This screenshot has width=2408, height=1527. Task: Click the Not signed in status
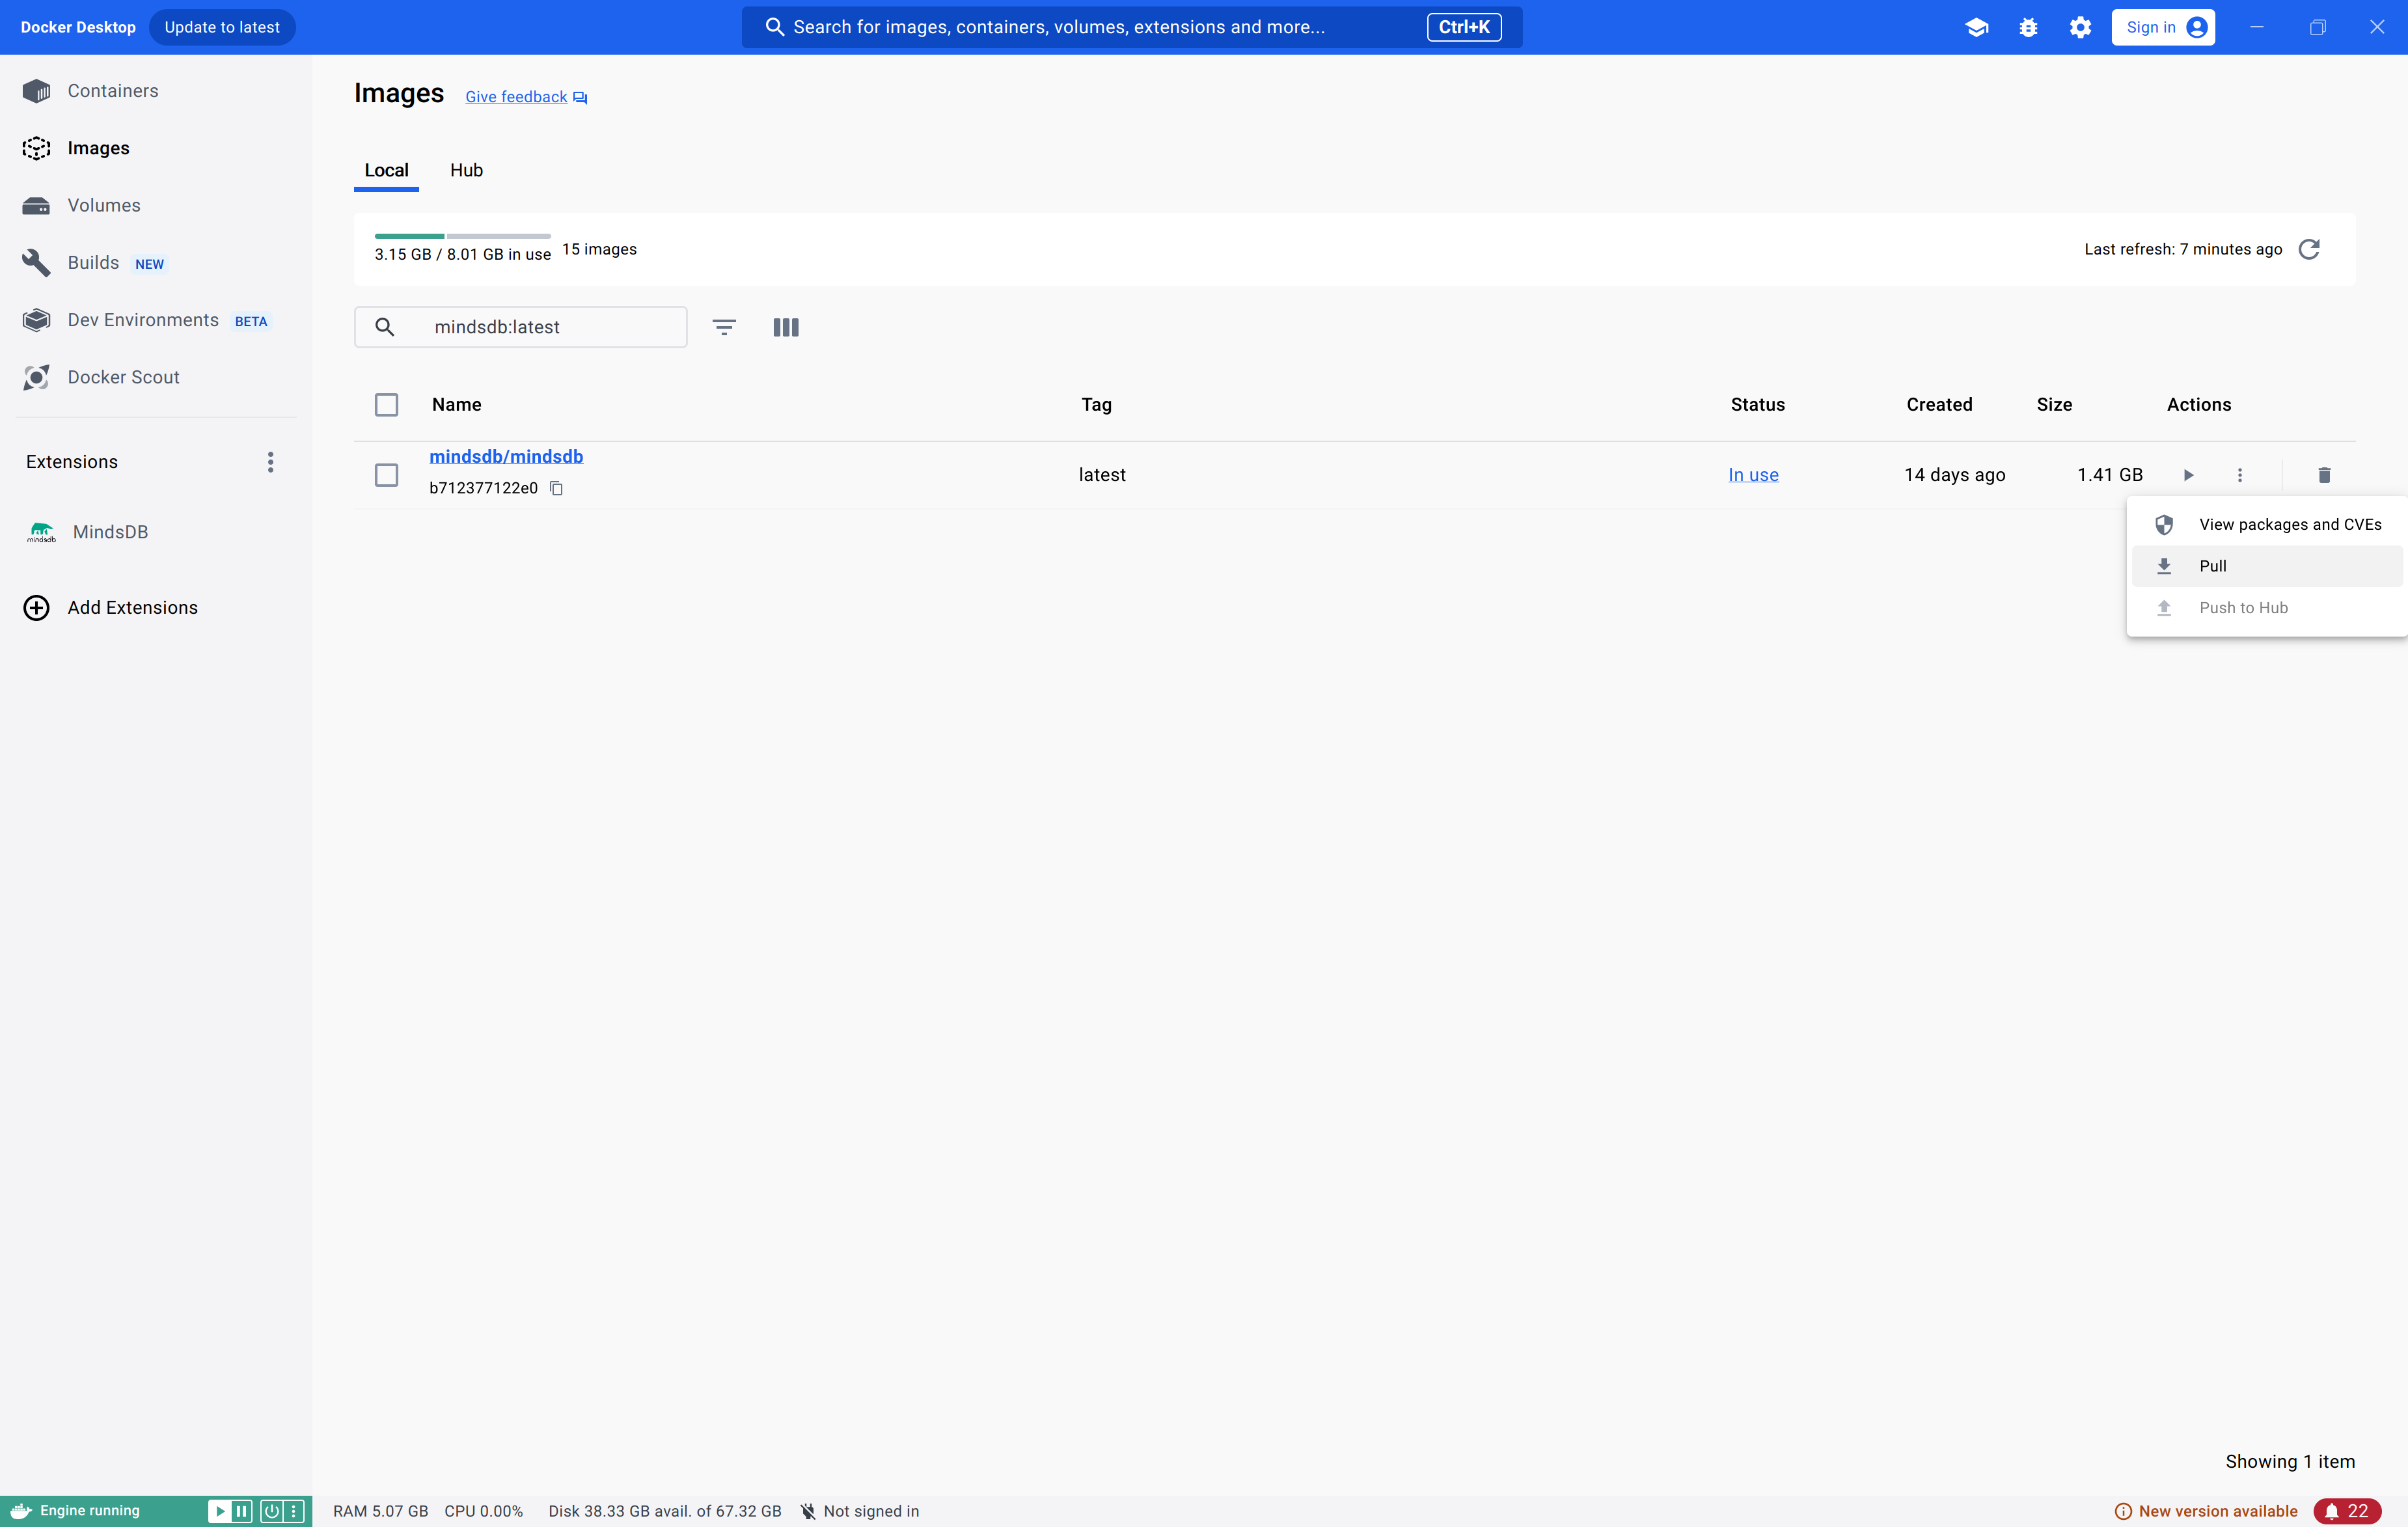(x=860, y=1511)
